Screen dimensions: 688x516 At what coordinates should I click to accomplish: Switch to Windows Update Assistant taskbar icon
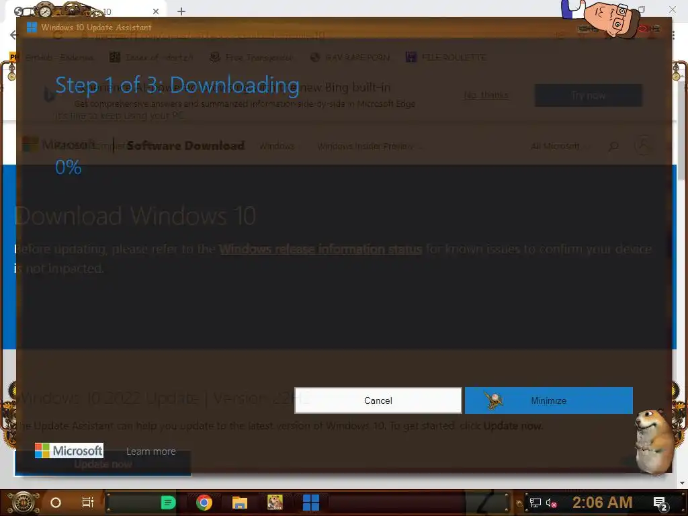coord(311,503)
